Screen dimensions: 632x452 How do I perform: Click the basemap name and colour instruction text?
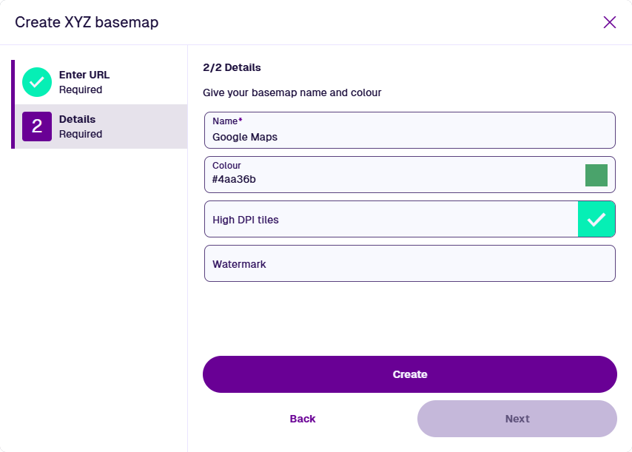click(x=292, y=93)
